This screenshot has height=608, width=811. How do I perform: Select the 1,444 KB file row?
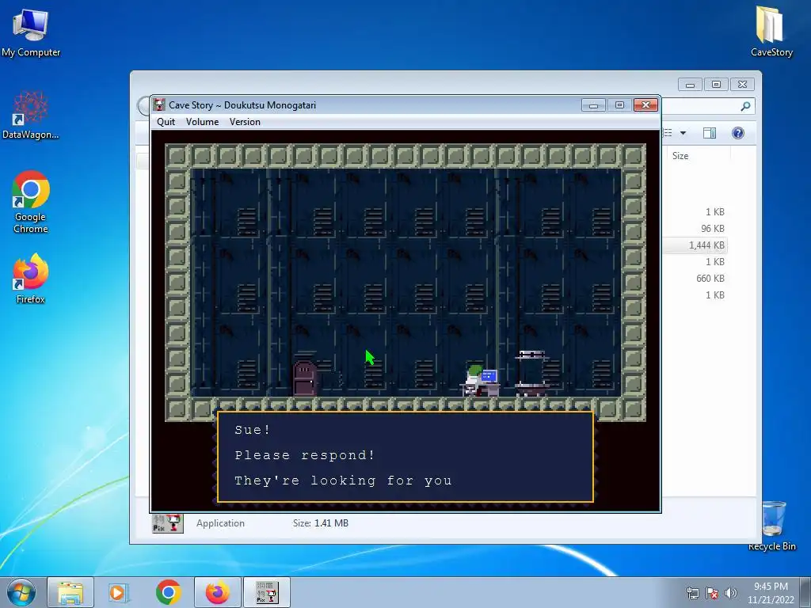(695, 245)
